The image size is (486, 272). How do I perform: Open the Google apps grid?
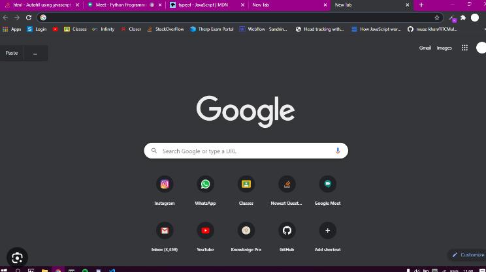[464, 48]
